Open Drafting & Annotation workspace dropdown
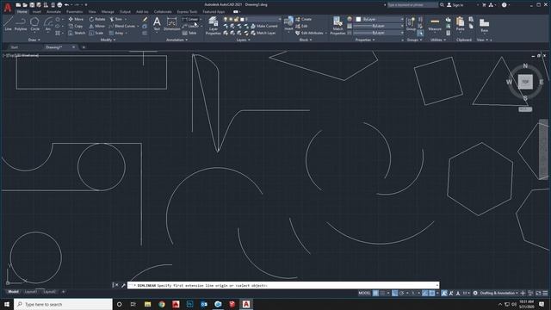Image resolution: width=551 pixels, height=310 pixels. click(498, 293)
